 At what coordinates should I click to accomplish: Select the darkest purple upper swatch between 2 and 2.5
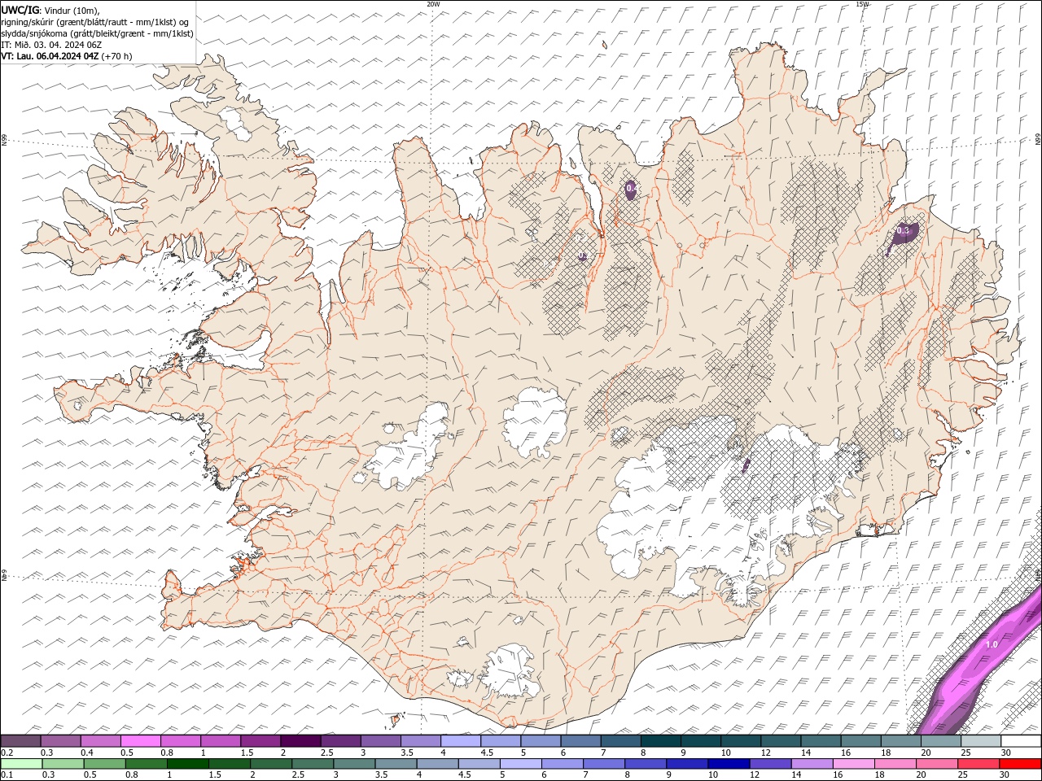click(x=300, y=741)
